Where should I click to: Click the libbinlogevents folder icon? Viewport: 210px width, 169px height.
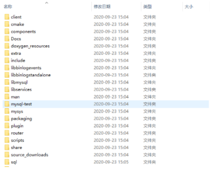7,68
